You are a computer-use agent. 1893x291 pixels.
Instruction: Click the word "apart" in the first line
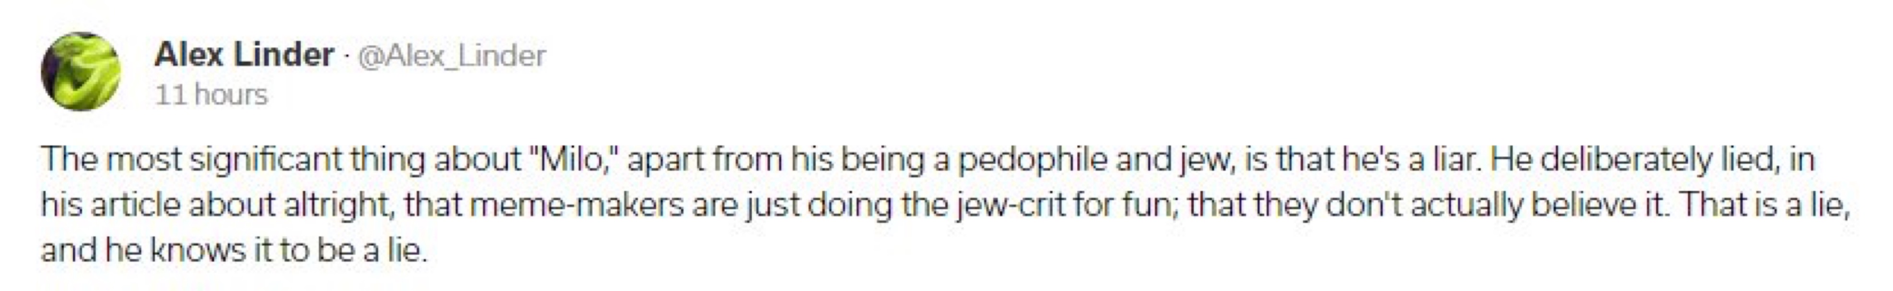click(x=665, y=159)
